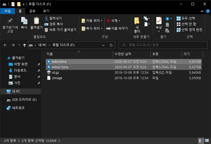Screen dimensions: 211x144
Task: Sort by 유형 column header
Action: [166, 54]
